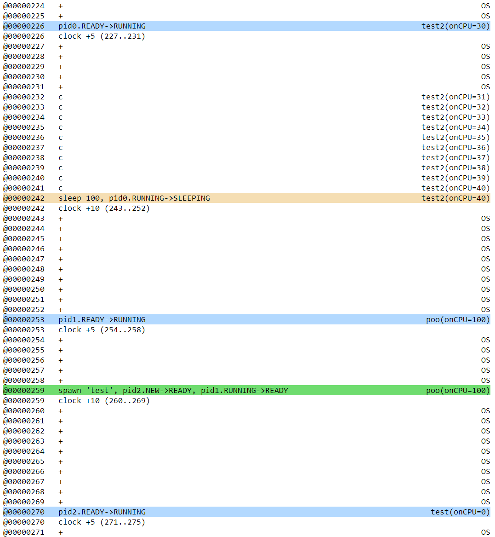
Task: Select timestamp @00000232
Action: pyautogui.click(x=24, y=97)
